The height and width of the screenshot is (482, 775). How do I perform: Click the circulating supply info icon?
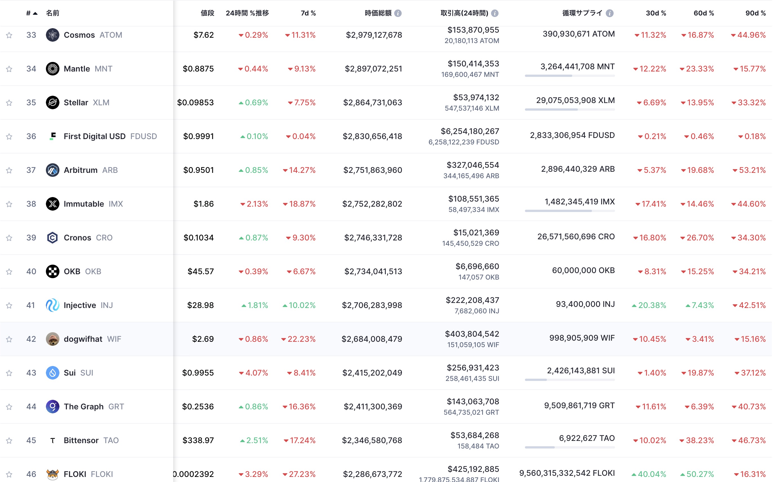coord(609,13)
